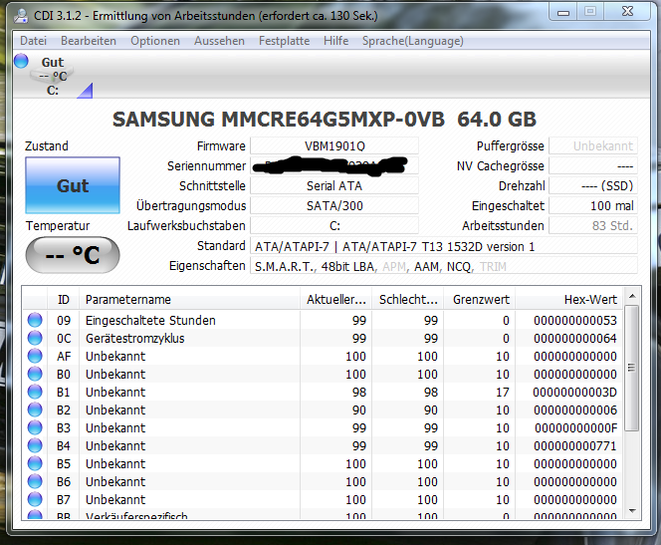Select the C: drive tab in the disk bar
661x545 pixels.
53,76
